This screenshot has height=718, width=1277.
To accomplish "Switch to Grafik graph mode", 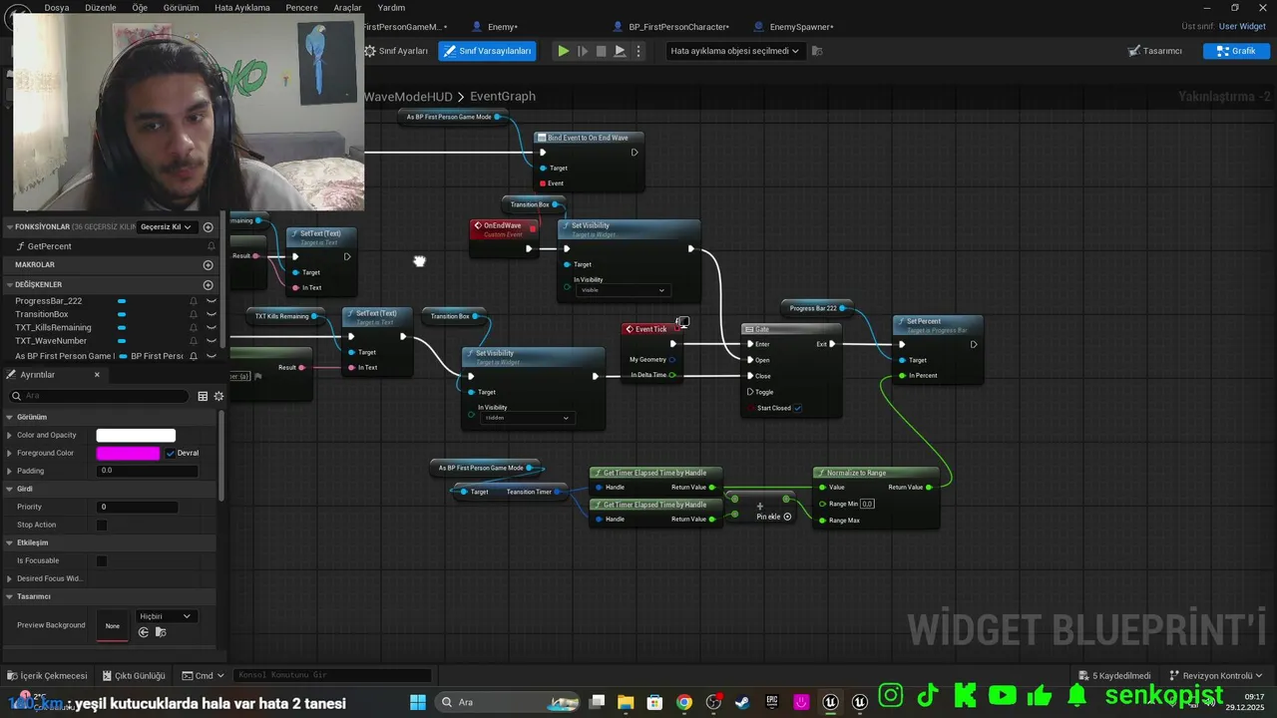I will pyautogui.click(x=1236, y=51).
